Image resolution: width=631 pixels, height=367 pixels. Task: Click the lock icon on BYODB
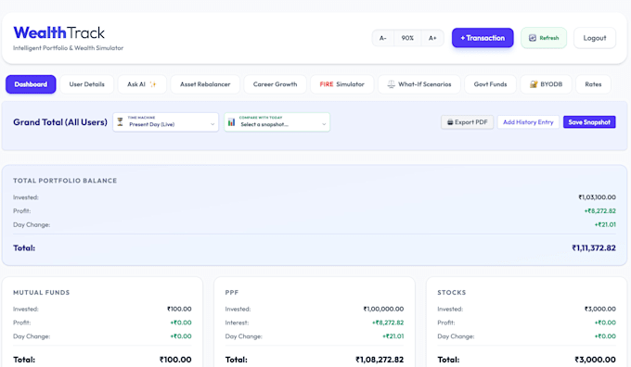(534, 84)
